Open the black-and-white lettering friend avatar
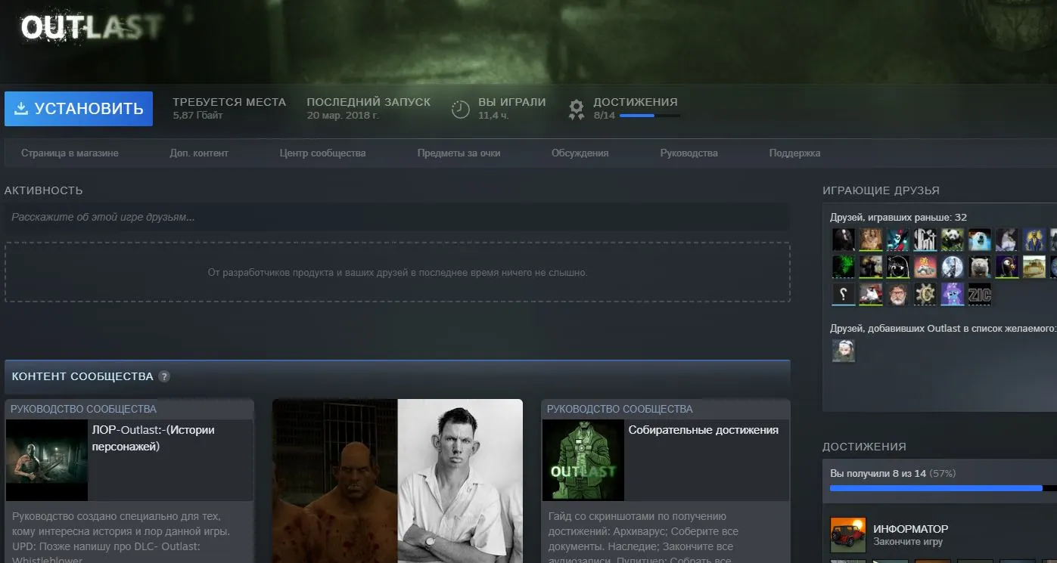Image resolution: width=1057 pixels, height=563 pixels. click(925, 240)
